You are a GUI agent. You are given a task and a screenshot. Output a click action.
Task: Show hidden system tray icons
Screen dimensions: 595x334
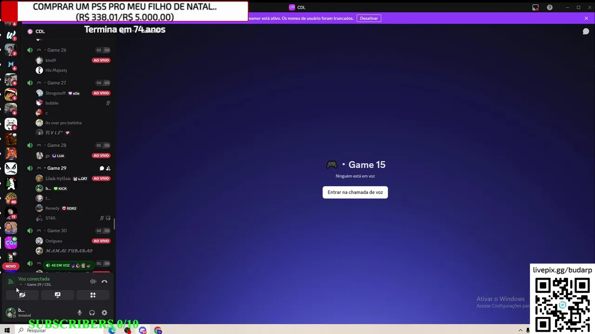tap(520, 330)
